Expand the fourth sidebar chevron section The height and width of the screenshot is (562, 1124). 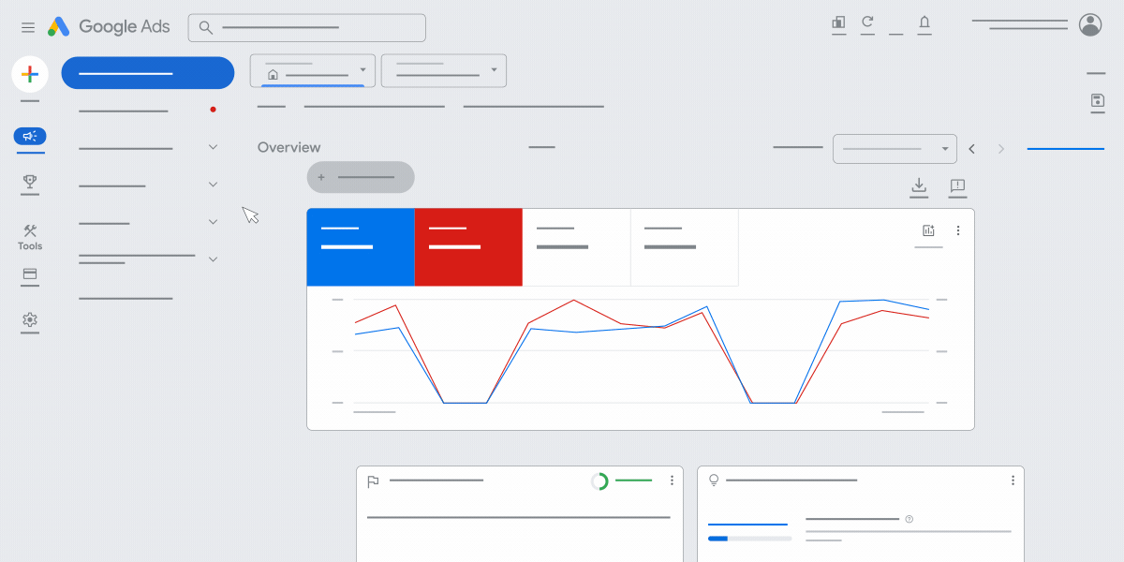click(x=213, y=259)
